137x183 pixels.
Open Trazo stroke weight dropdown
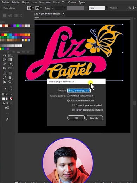(64, 8)
